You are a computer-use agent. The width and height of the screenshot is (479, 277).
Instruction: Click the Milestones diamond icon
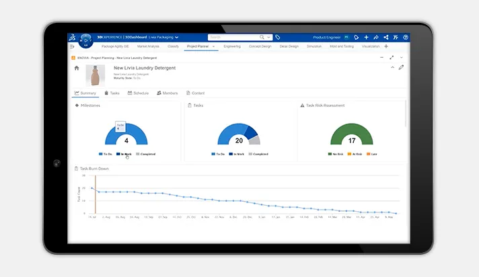pos(77,106)
